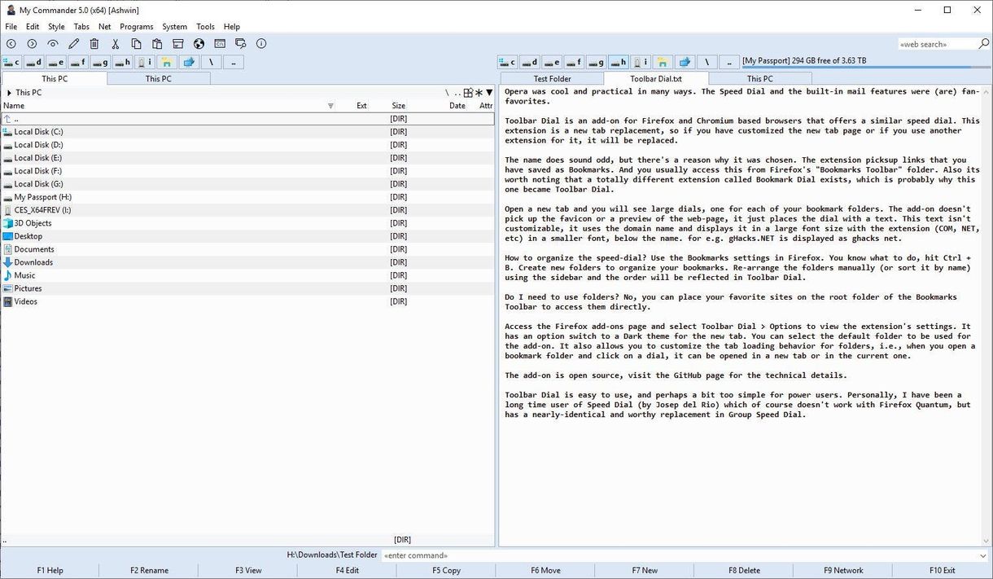Open the File menu
Image resolution: width=993 pixels, height=579 pixels.
tap(11, 27)
